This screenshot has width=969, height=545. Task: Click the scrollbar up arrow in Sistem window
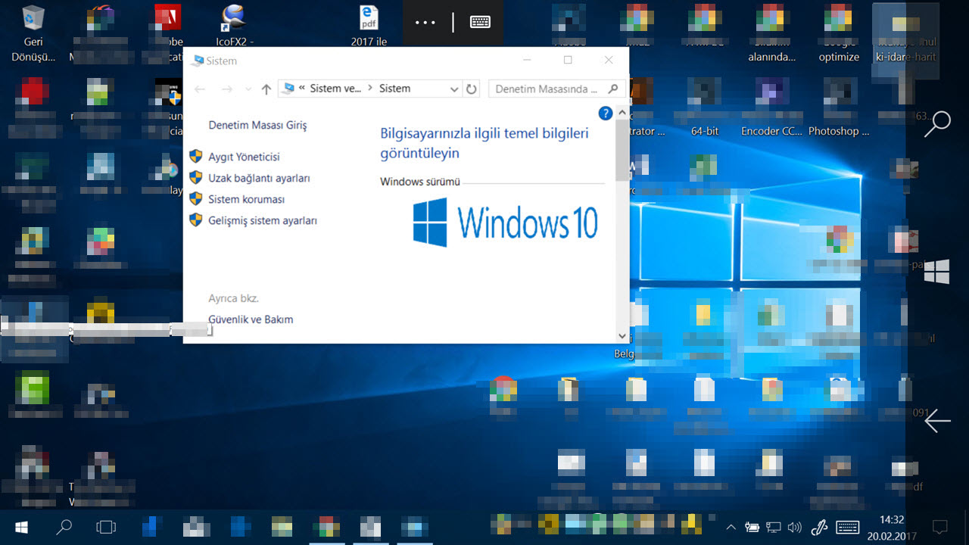coord(622,114)
